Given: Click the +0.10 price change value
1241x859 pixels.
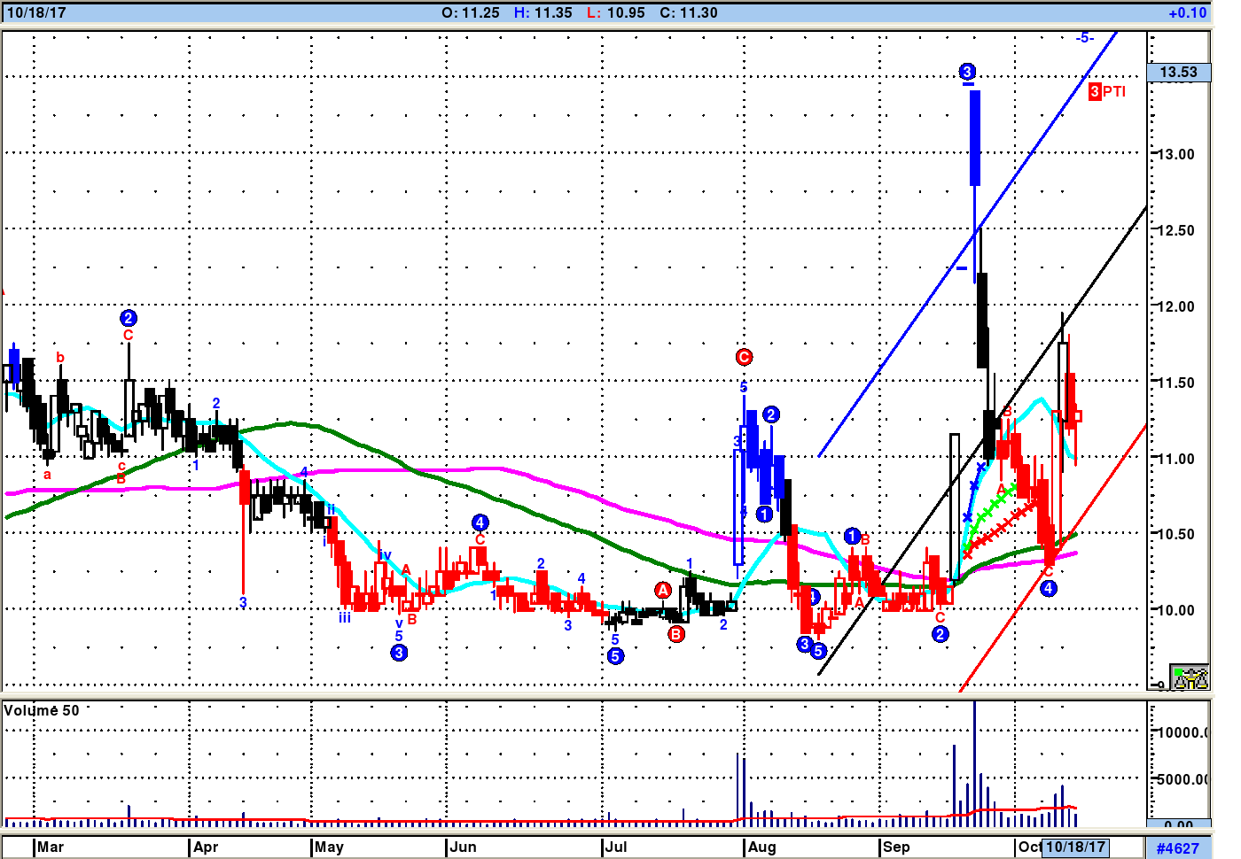Looking at the screenshot, I should (1188, 12).
